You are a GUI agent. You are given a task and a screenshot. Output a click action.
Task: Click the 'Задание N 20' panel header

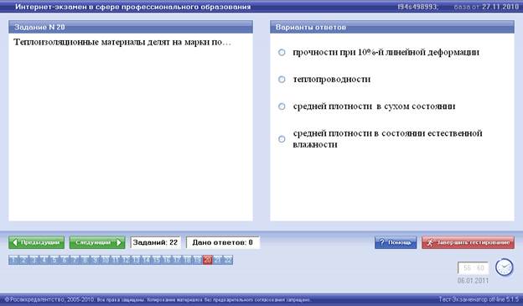coord(131,27)
